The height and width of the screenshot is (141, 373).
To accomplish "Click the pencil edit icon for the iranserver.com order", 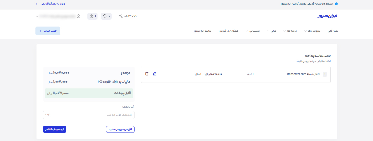I will (155, 74).
